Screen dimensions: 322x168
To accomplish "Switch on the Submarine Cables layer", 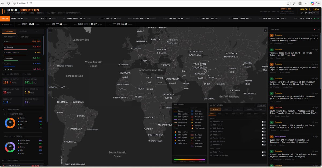I will point(264,155).
